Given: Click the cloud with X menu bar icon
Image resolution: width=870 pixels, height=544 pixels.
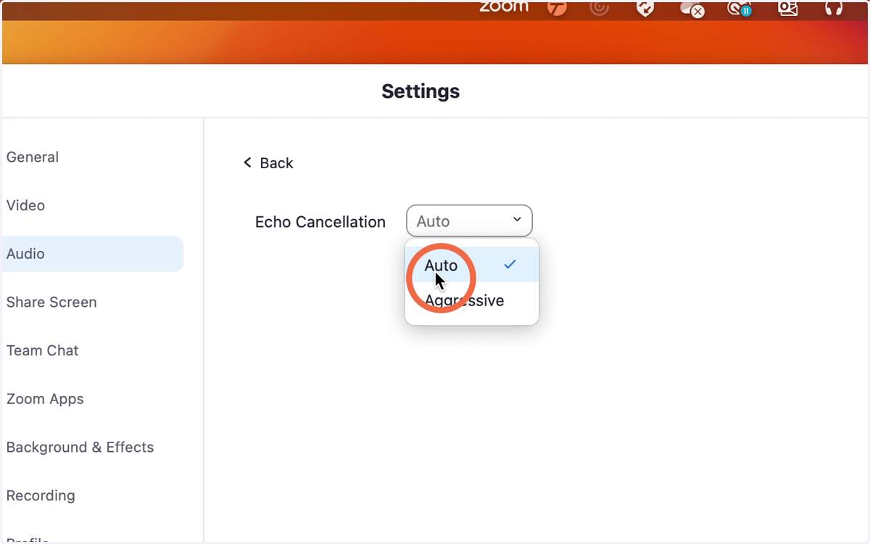Looking at the screenshot, I should [692, 9].
